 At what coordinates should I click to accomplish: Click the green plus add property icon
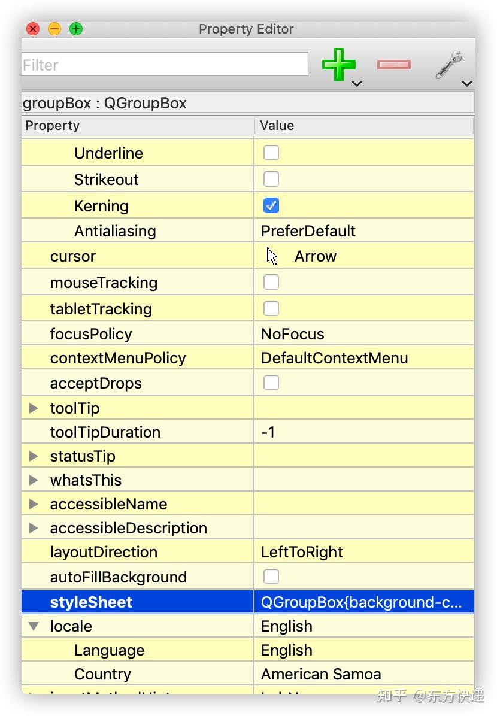[339, 65]
